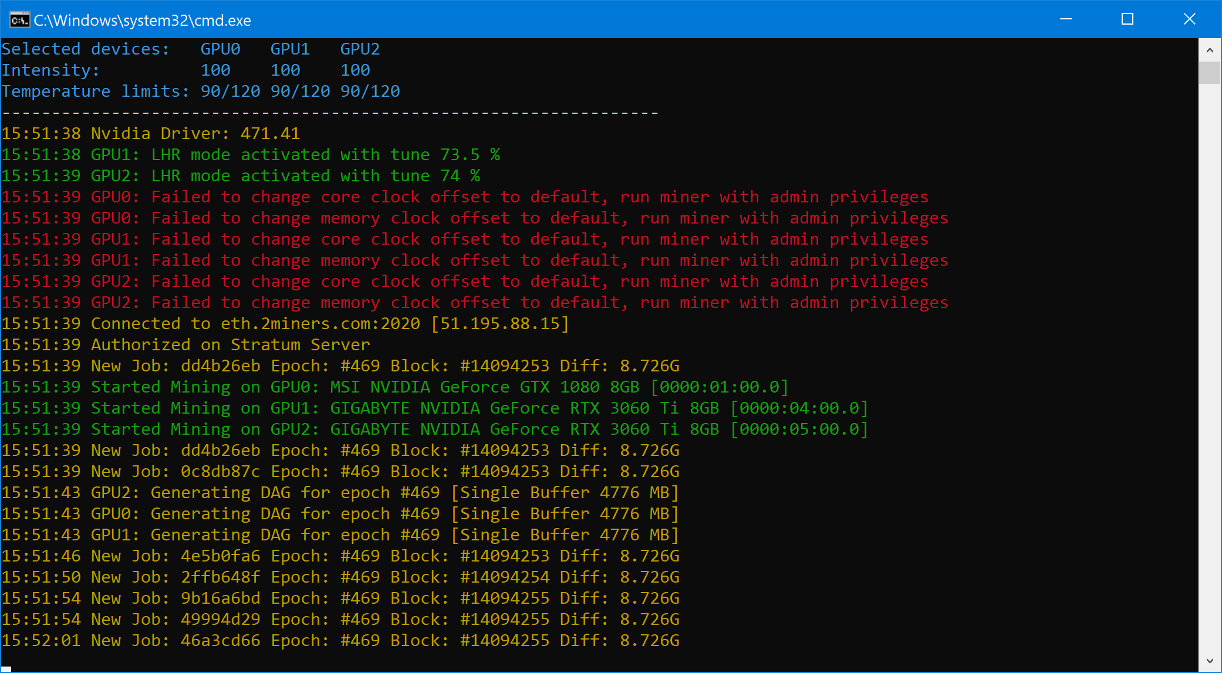This screenshot has width=1222, height=673.
Task: Click the vertical scrollbar thumb
Action: point(1210,73)
